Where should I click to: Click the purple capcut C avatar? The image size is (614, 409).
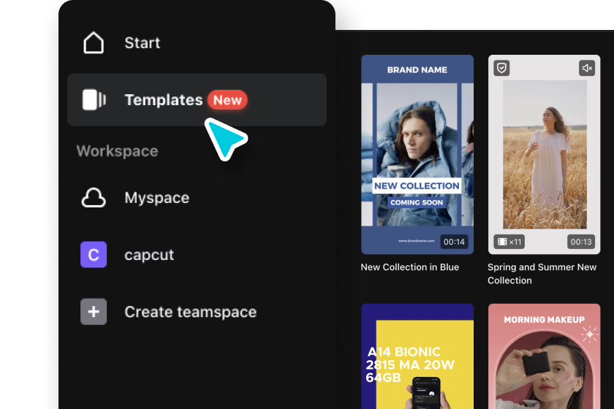coord(94,254)
